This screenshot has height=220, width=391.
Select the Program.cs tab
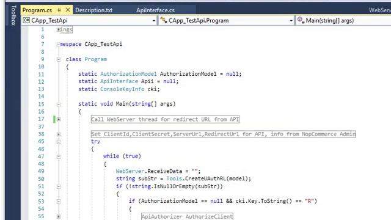pyautogui.click(x=37, y=10)
